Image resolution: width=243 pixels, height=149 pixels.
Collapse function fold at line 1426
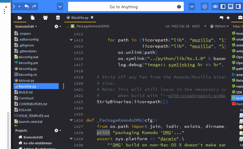[71, 120]
